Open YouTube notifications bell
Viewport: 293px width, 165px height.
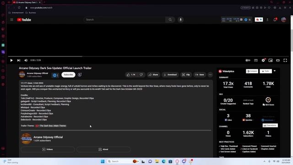coord(275,20)
